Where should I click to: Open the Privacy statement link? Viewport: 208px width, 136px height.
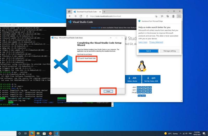pyautogui.click(x=156, y=42)
